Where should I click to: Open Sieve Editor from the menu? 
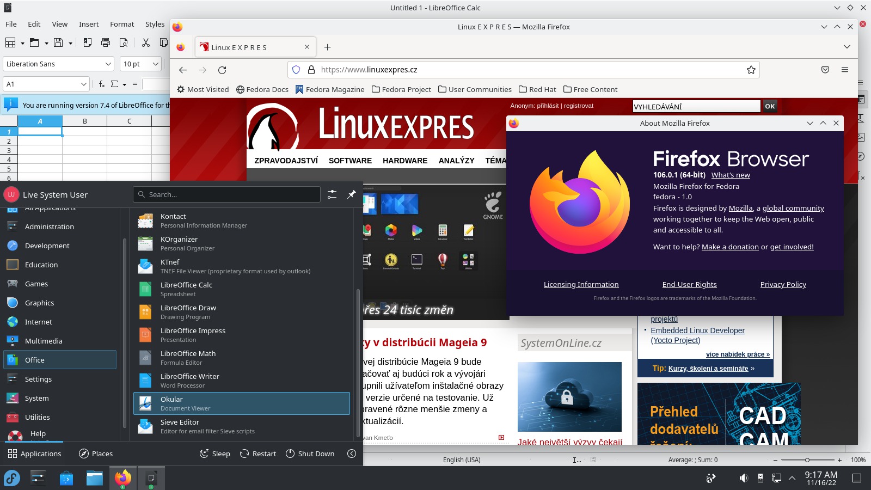click(x=242, y=426)
